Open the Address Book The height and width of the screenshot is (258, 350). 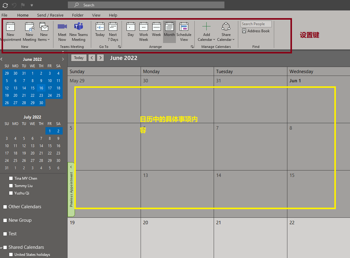click(256, 31)
